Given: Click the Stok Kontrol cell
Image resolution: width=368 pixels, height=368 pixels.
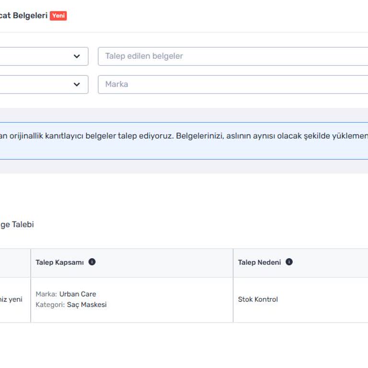Looking at the screenshot, I should [x=258, y=299].
